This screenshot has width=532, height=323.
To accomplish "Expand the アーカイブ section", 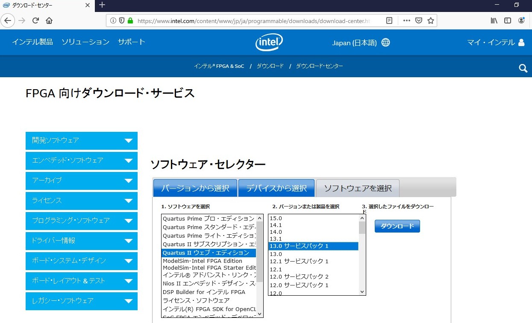I will click(x=82, y=180).
